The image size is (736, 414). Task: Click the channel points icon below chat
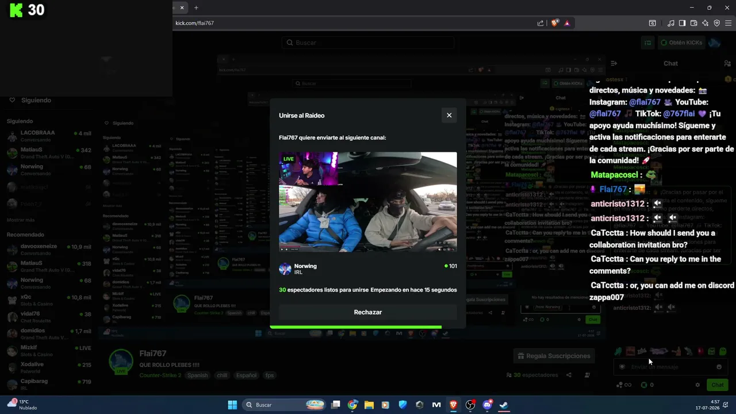pos(620,385)
